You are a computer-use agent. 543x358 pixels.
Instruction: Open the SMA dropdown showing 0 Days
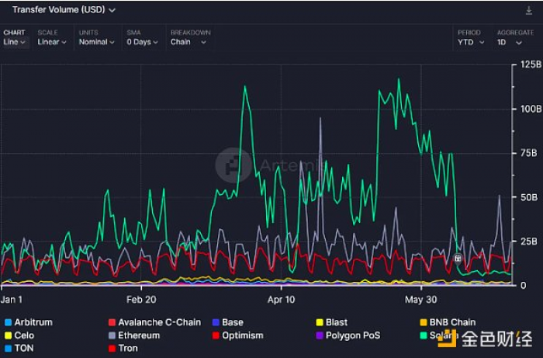click(x=142, y=37)
